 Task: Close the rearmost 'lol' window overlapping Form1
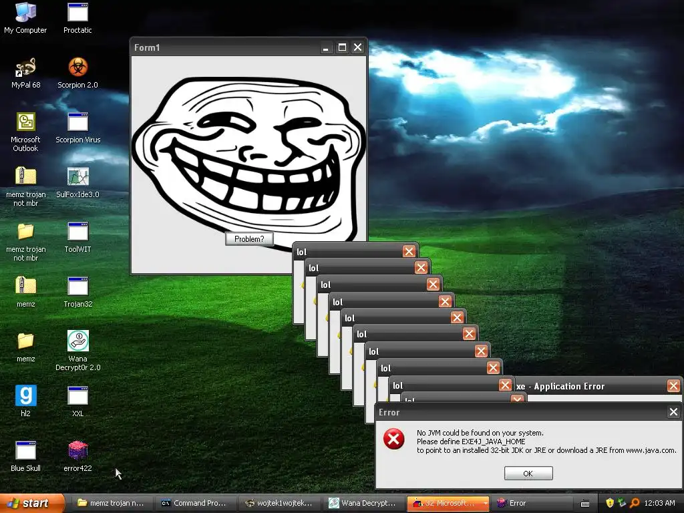click(x=409, y=252)
